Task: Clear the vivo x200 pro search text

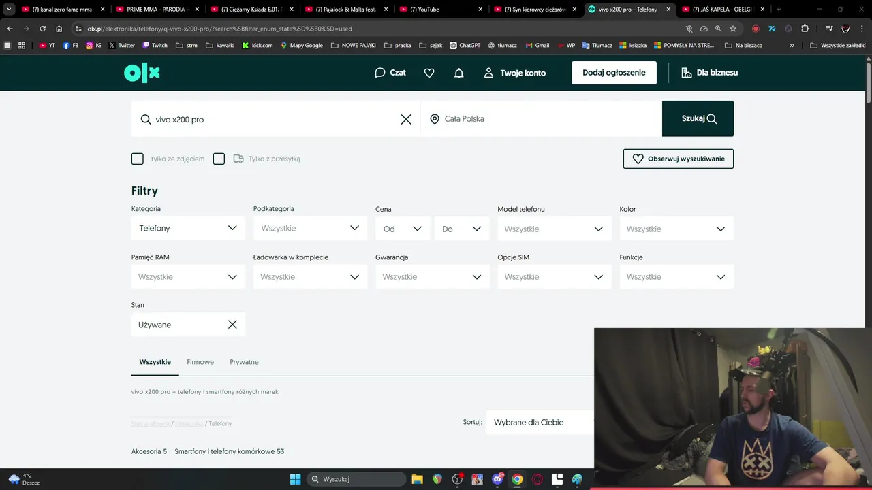Action: click(406, 119)
